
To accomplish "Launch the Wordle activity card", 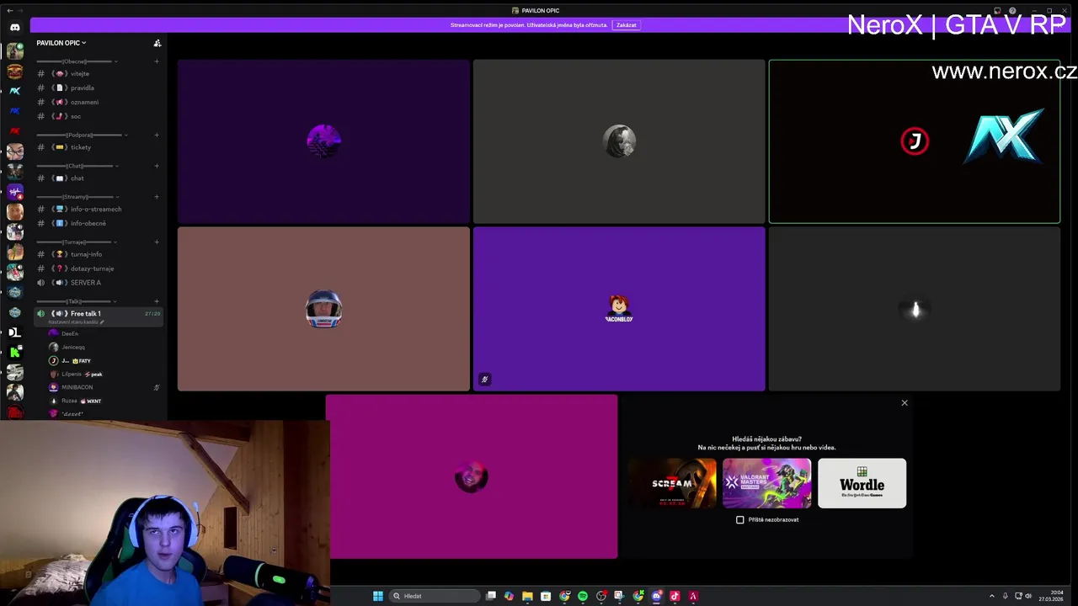I will (862, 483).
